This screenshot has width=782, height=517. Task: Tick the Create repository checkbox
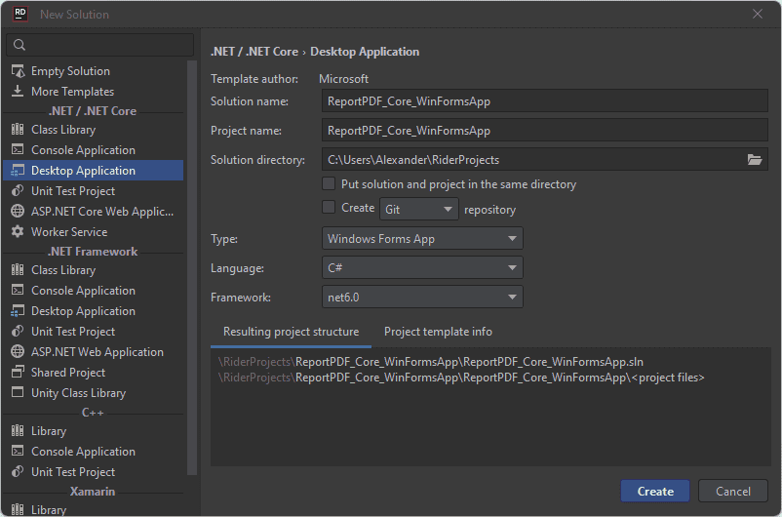click(329, 207)
